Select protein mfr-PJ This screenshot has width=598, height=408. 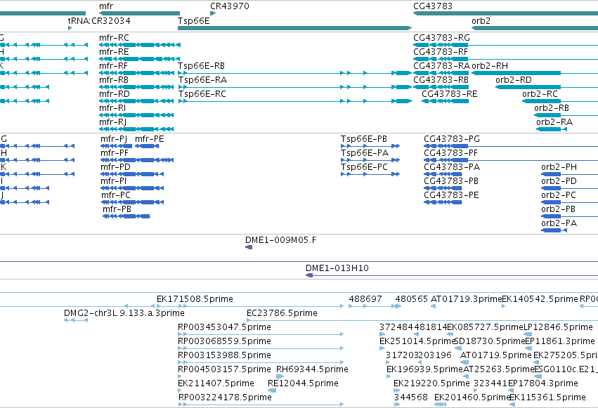coord(117,146)
